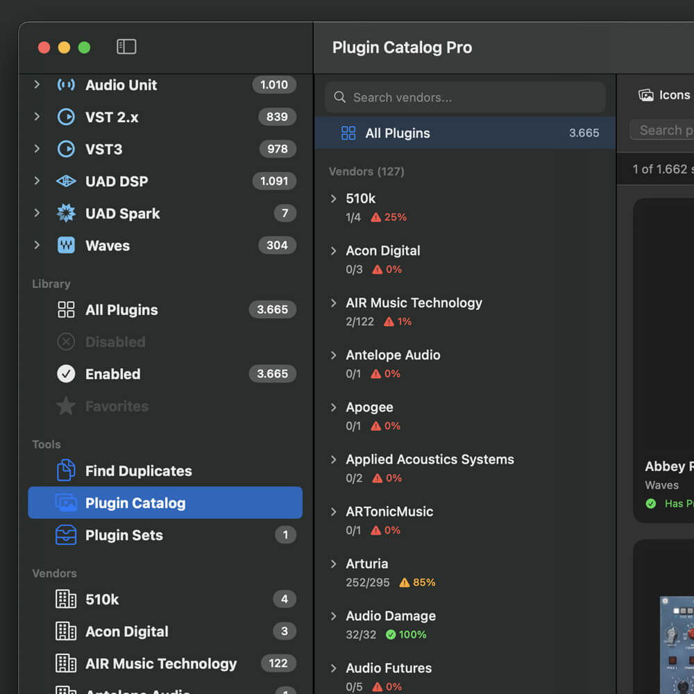Expand the VST 2.x tree row
The height and width of the screenshot is (694, 694).
coord(37,117)
